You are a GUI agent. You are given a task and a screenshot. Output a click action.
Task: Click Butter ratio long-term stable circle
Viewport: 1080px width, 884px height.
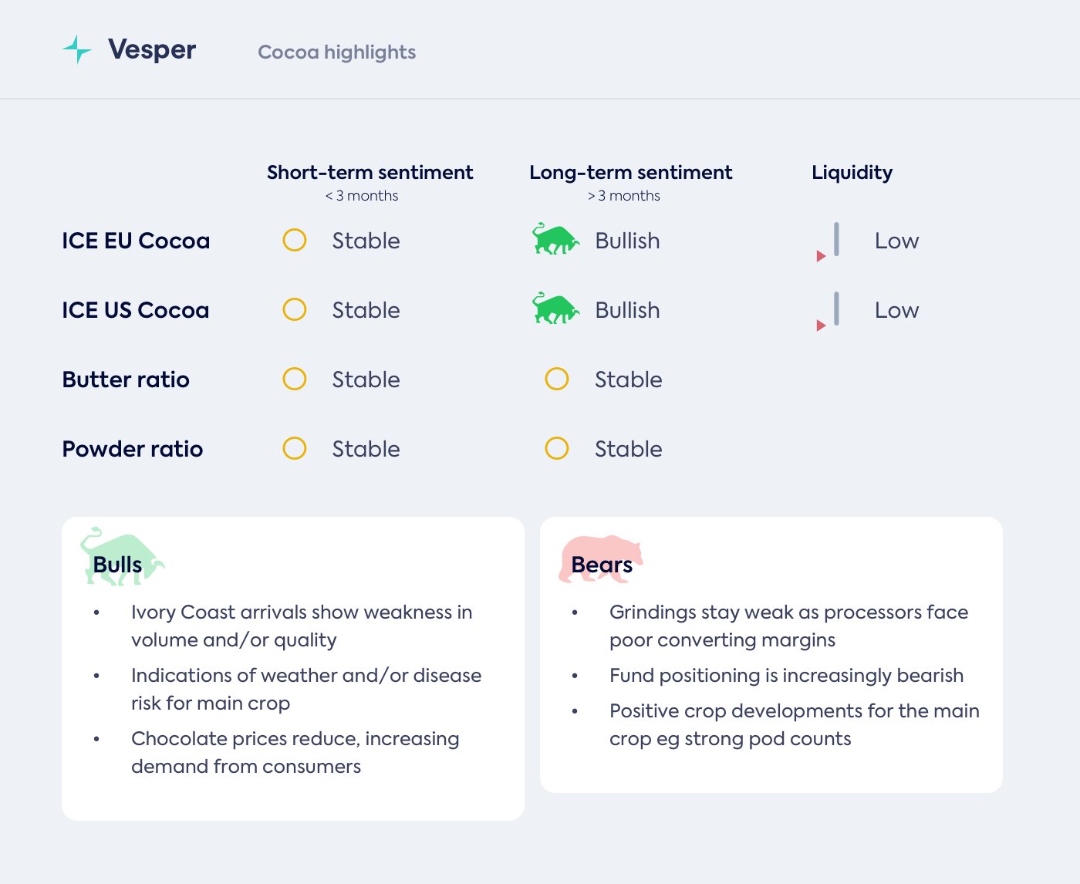point(557,380)
